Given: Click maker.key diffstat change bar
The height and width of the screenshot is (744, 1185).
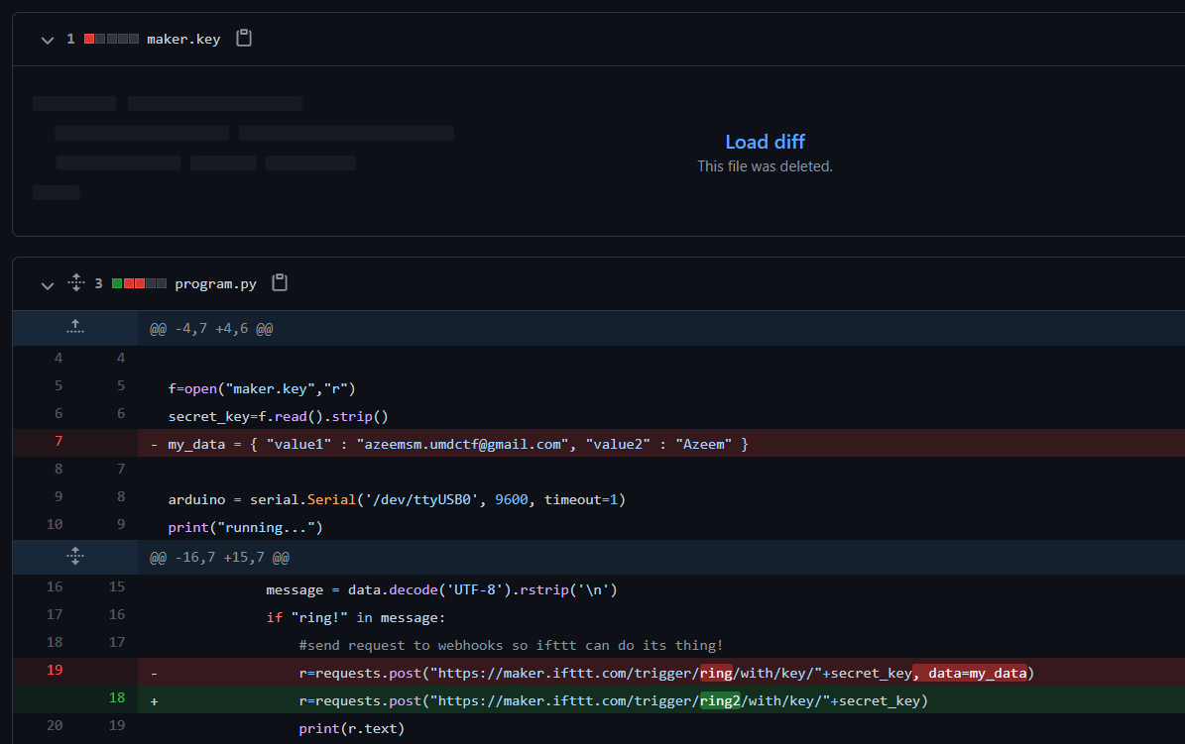Looking at the screenshot, I should point(111,39).
